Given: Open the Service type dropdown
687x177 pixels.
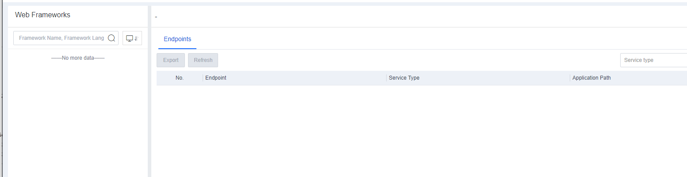Looking at the screenshot, I should 653,60.
